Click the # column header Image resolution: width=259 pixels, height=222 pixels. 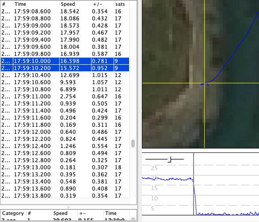7,4
